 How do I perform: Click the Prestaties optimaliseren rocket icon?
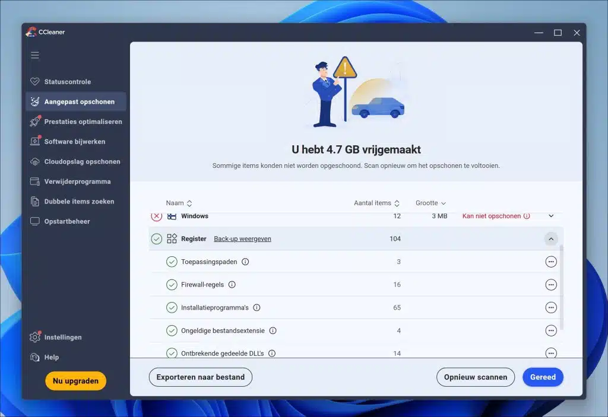(35, 121)
